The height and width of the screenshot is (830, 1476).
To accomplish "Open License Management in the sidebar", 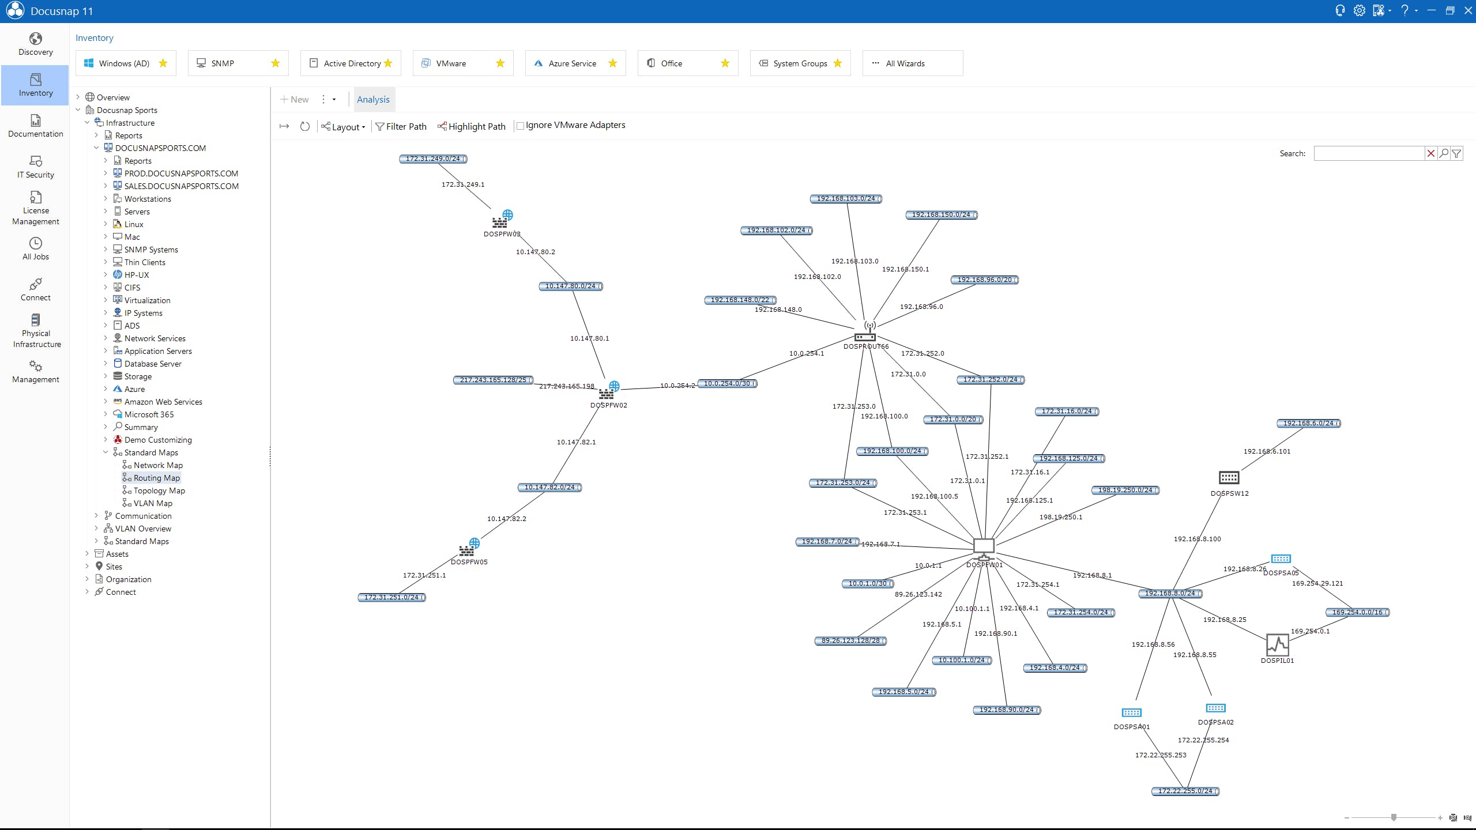I will [x=35, y=207].
